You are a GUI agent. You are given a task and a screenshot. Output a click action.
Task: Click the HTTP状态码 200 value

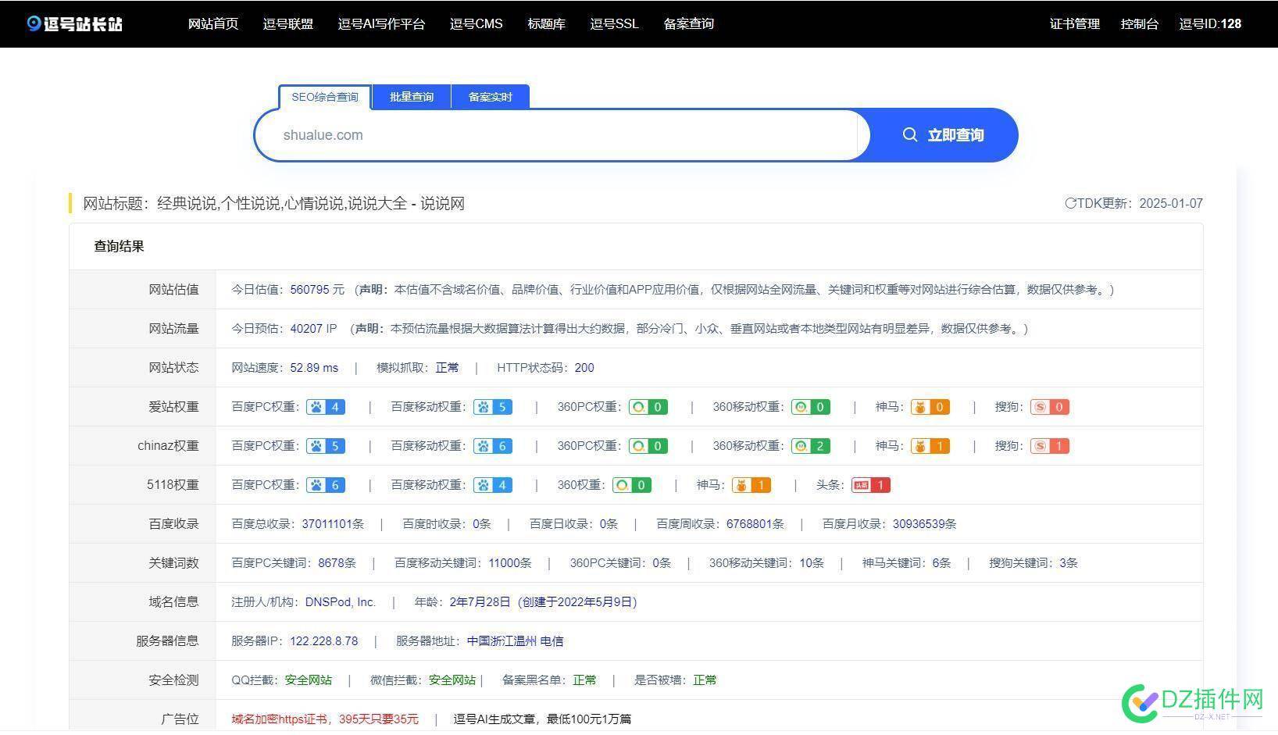coord(584,368)
